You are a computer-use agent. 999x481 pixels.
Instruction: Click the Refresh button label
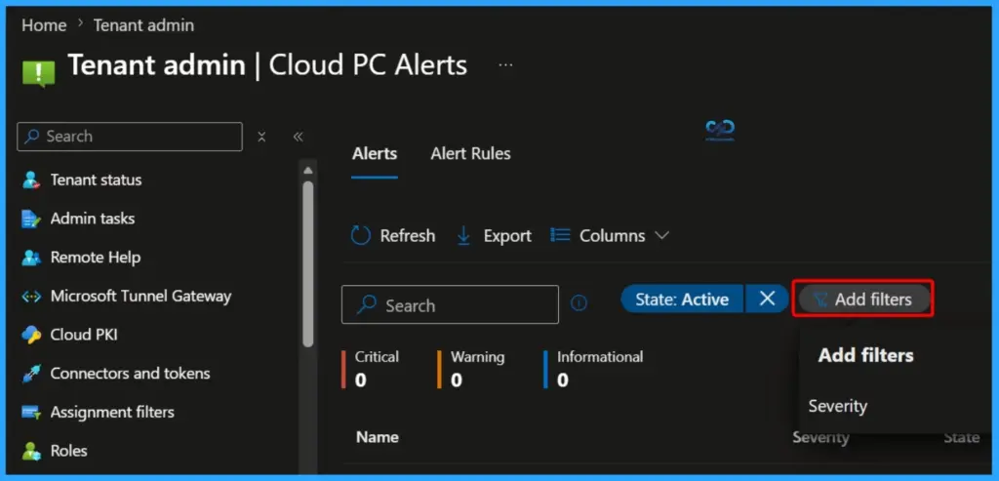click(x=408, y=236)
